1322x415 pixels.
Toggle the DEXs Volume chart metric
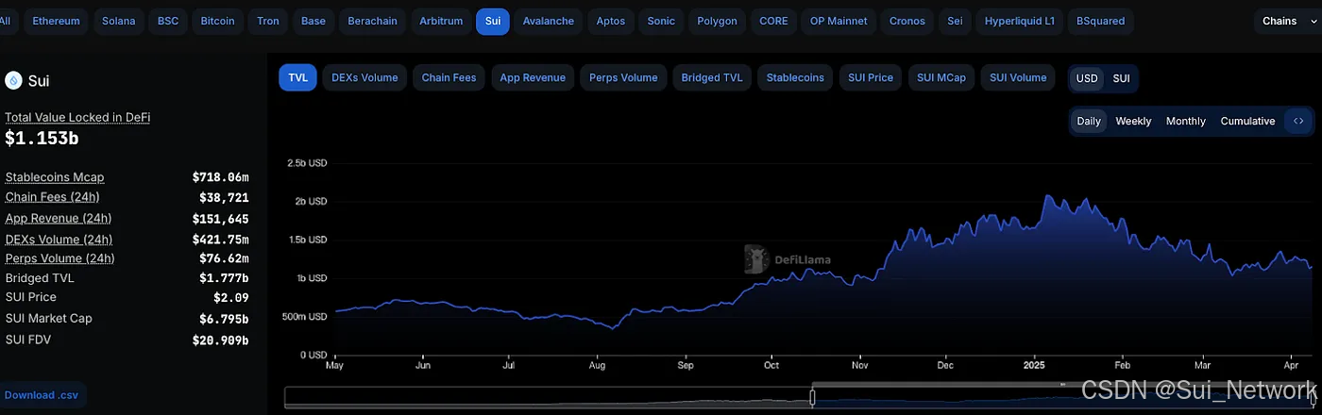pos(364,77)
